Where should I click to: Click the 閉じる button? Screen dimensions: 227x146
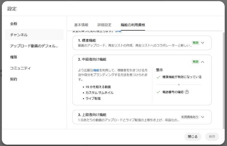click(x=193, y=137)
